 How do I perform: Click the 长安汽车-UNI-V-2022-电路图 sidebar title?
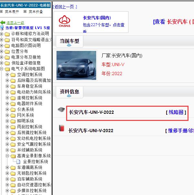[25, 5]
